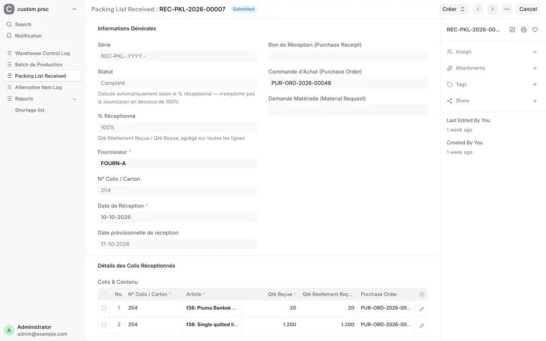Go to the next document arrow
The image size is (546, 341).
[493, 9]
